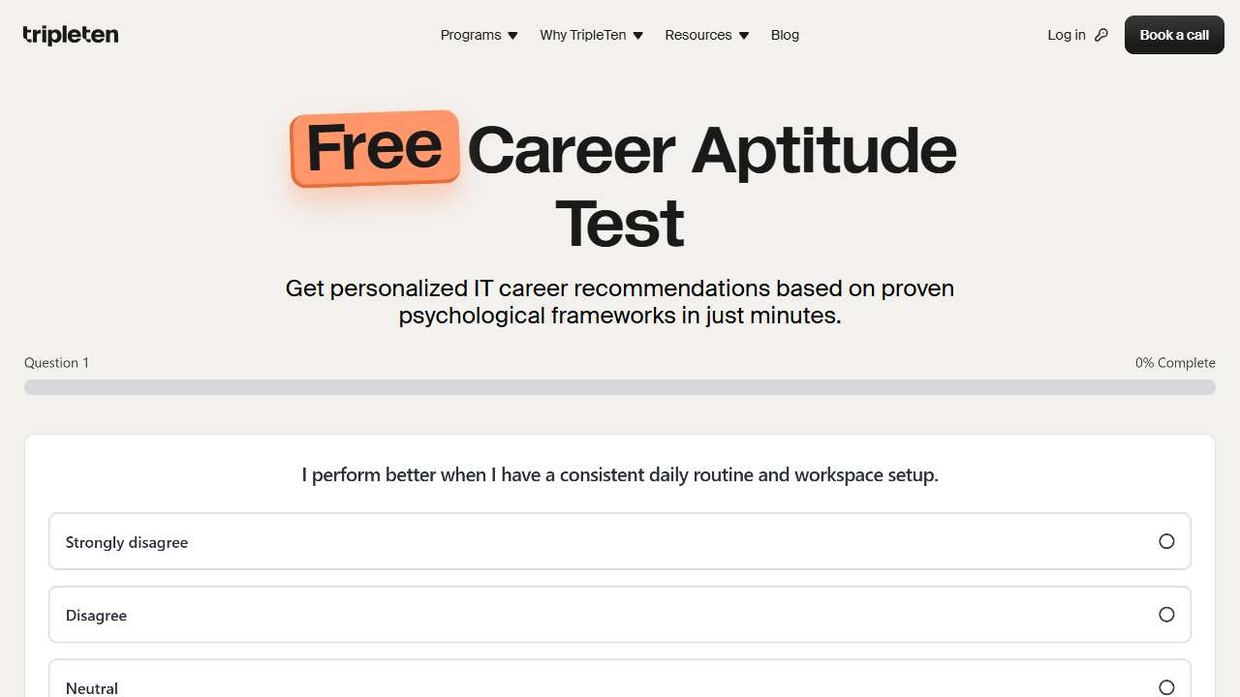Image resolution: width=1240 pixels, height=697 pixels.
Task: Click the key icon beside Log in
Action: click(x=1101, y=34)
